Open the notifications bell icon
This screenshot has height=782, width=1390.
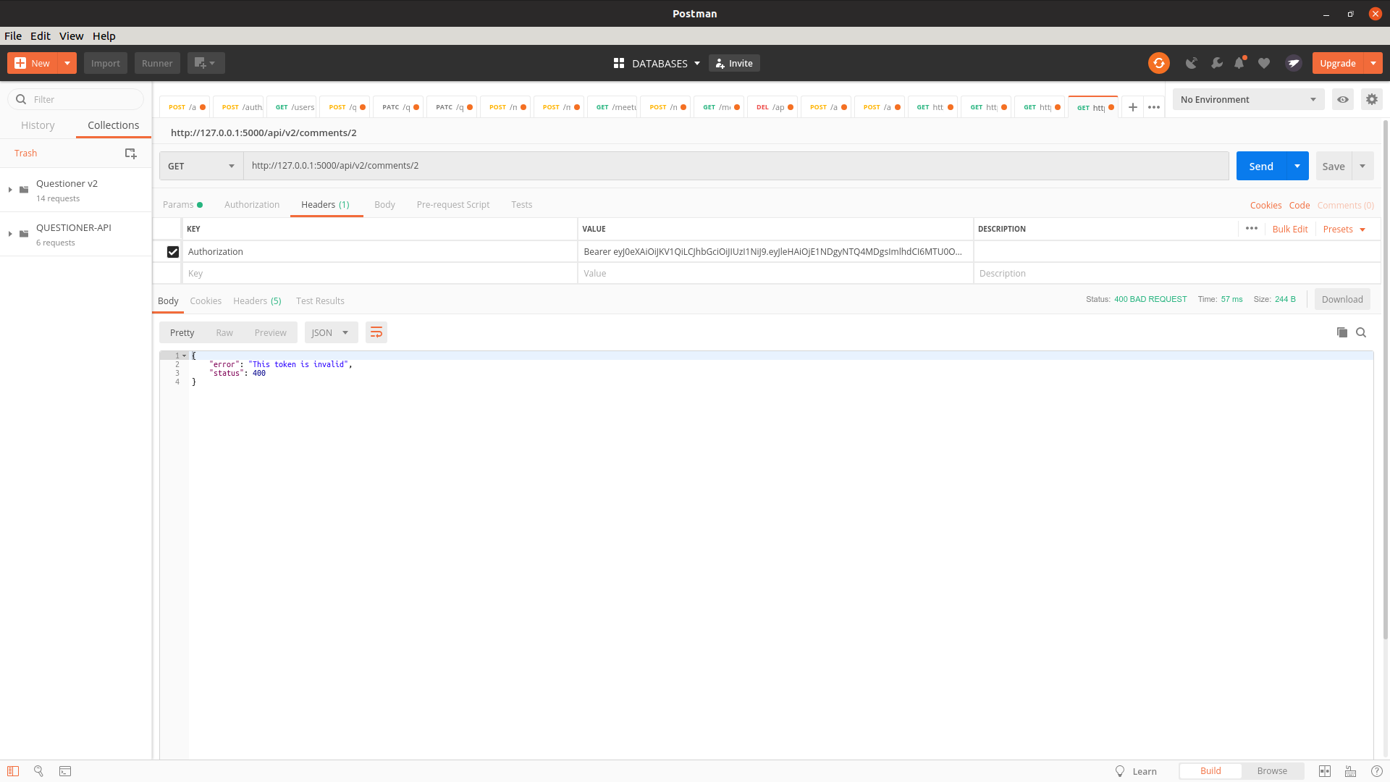(x=1239, y=63)
